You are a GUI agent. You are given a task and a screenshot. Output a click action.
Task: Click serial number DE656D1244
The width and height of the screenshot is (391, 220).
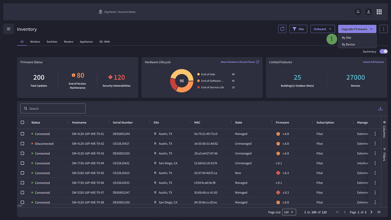tap(121, 134)
